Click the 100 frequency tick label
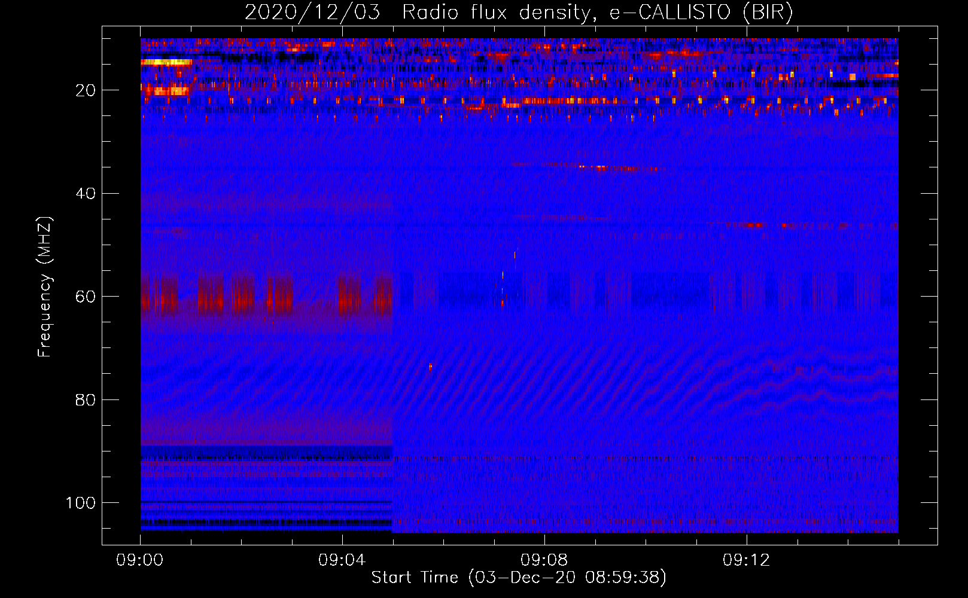968x598 pixels. point(81,503)
